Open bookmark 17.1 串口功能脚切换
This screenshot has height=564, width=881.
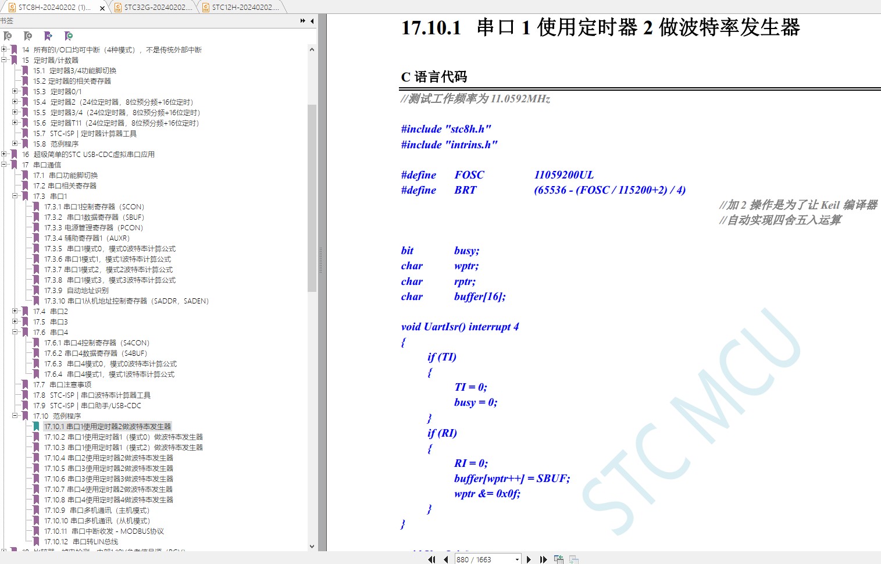(65, 176)
